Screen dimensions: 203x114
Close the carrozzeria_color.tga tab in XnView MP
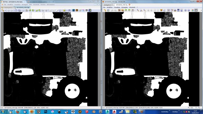pyautogui.click(x=129, y=5)
